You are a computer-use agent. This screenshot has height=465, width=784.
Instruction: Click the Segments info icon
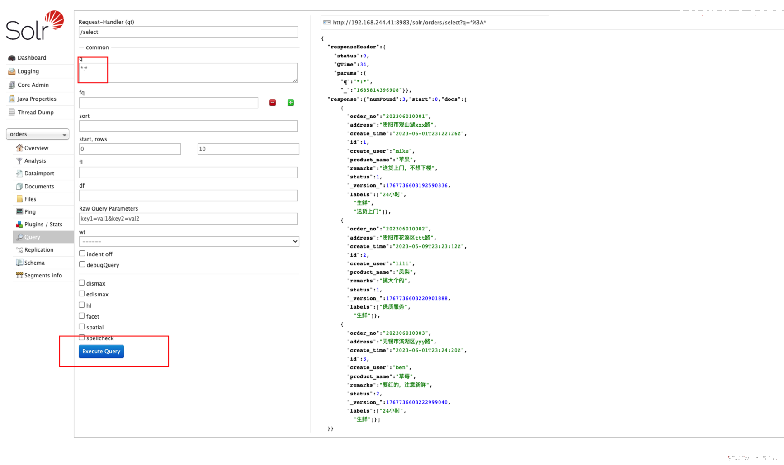(x=19, y=275)
